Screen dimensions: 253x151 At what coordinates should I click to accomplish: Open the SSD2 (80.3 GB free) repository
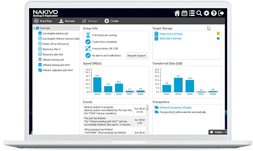[170, 39]
